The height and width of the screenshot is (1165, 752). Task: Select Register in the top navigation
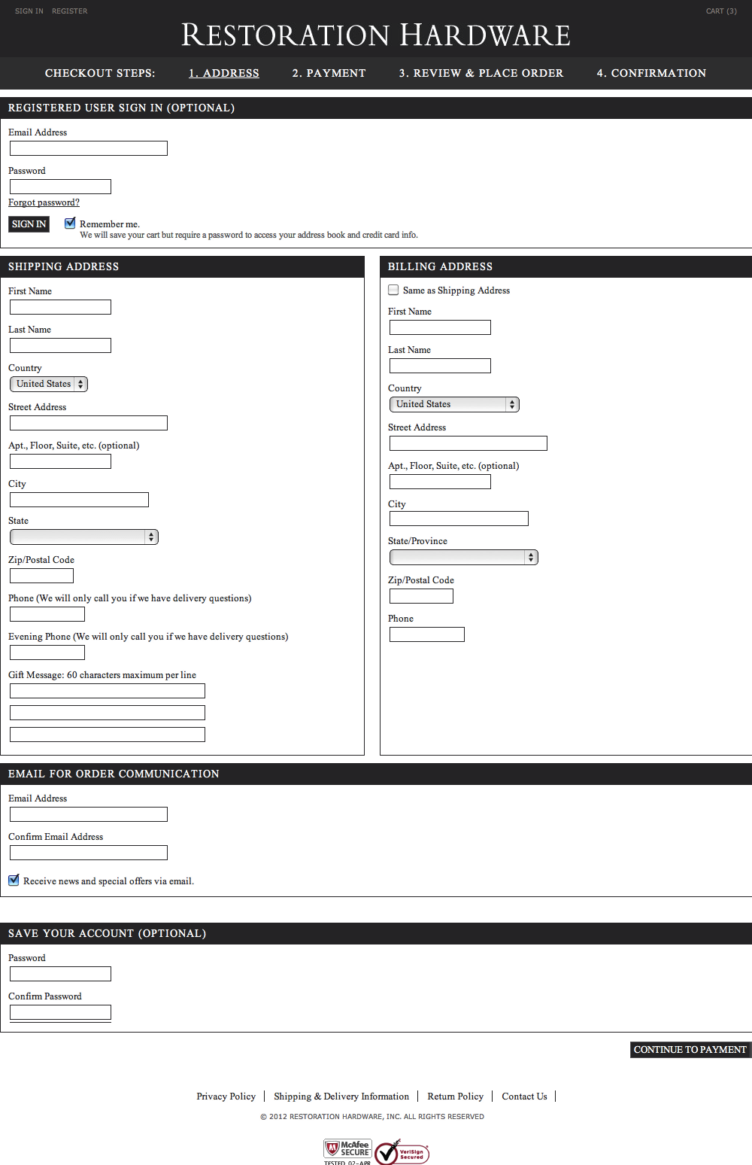tap(69, 11)
